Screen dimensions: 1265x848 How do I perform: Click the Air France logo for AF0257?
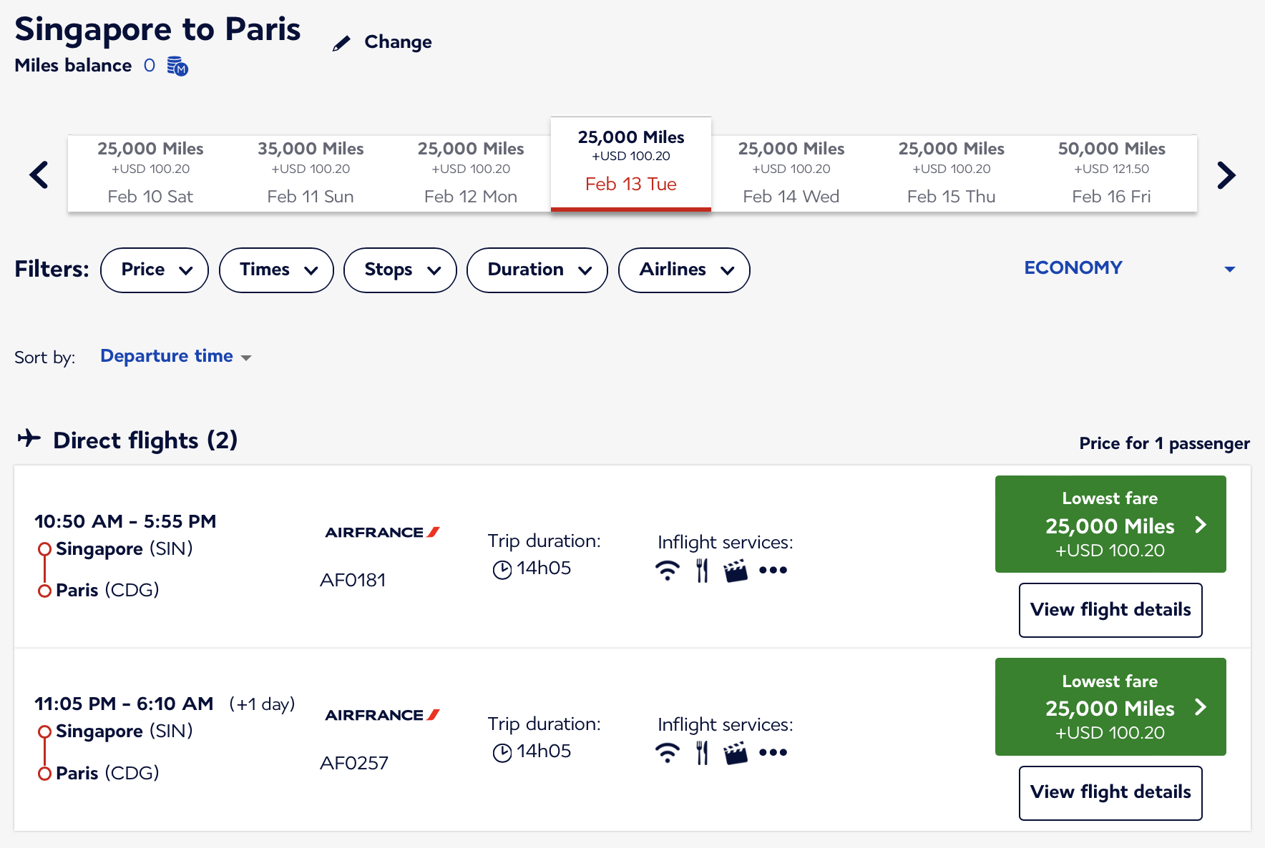click(382, 715)
